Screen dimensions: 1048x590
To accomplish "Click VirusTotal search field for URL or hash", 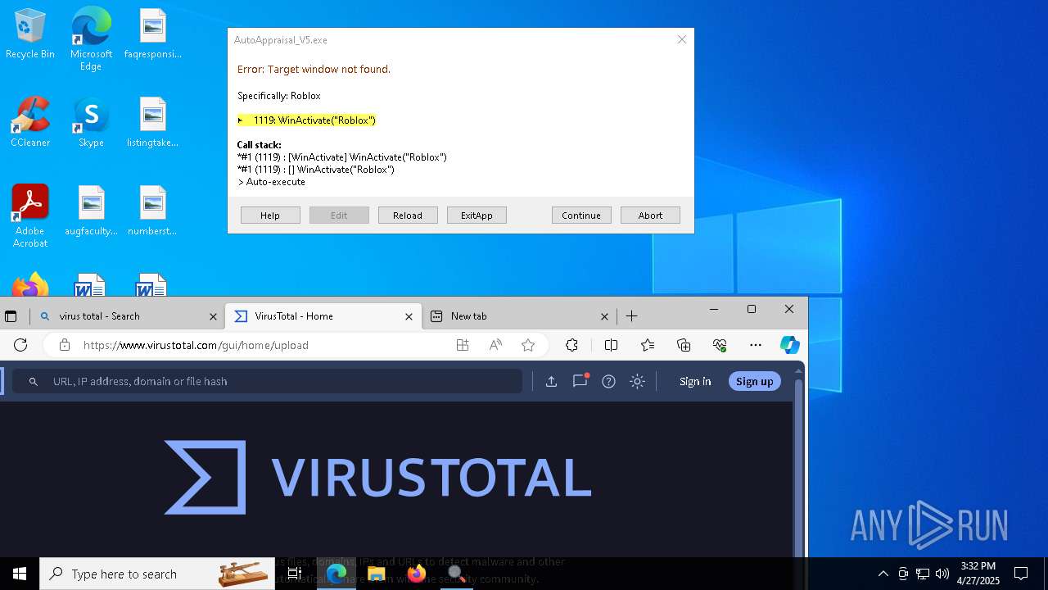I will tap(267, 381).
